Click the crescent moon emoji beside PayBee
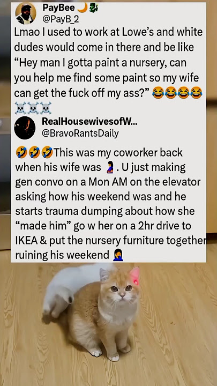 pyautogui.click(x=83, y=8)
